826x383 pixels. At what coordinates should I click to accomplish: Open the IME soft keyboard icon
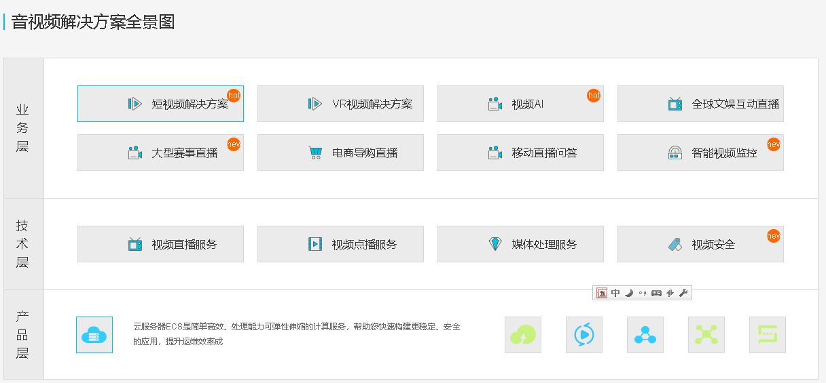point(656,293)
